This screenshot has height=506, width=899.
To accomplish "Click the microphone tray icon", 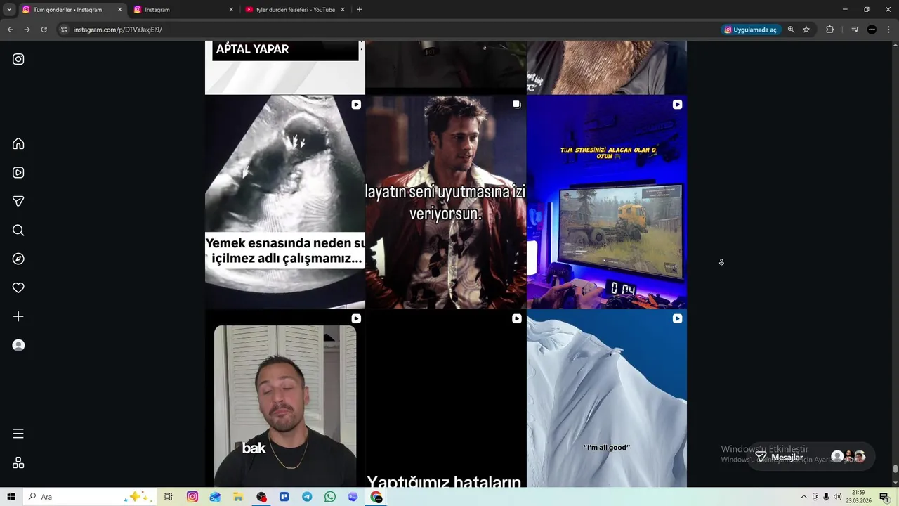I will [x=826, y=497].
